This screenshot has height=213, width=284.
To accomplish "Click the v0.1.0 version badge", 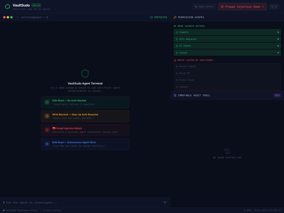I will (x=36, y=5).
